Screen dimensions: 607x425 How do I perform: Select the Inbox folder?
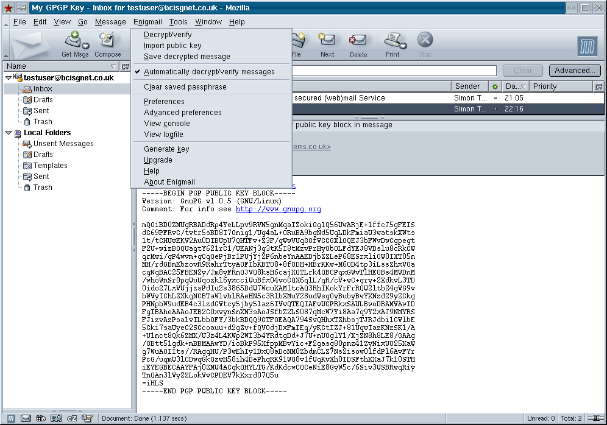pyautogui.click(x=42, y=89)
